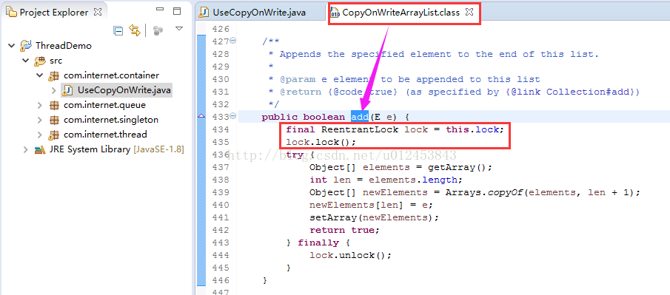Click com.internet.singleton package icon

click(54, 120)
